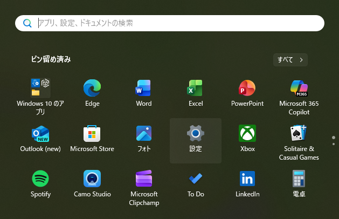The height and width of the screenshot is (219, 339).
Task: Open Solitaire & Casual Games
Action: point(299,142)
